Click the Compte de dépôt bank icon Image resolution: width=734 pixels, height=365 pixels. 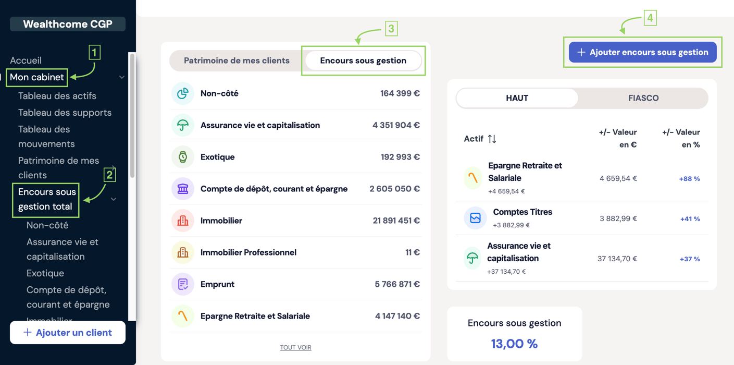(x=183, y=188)
